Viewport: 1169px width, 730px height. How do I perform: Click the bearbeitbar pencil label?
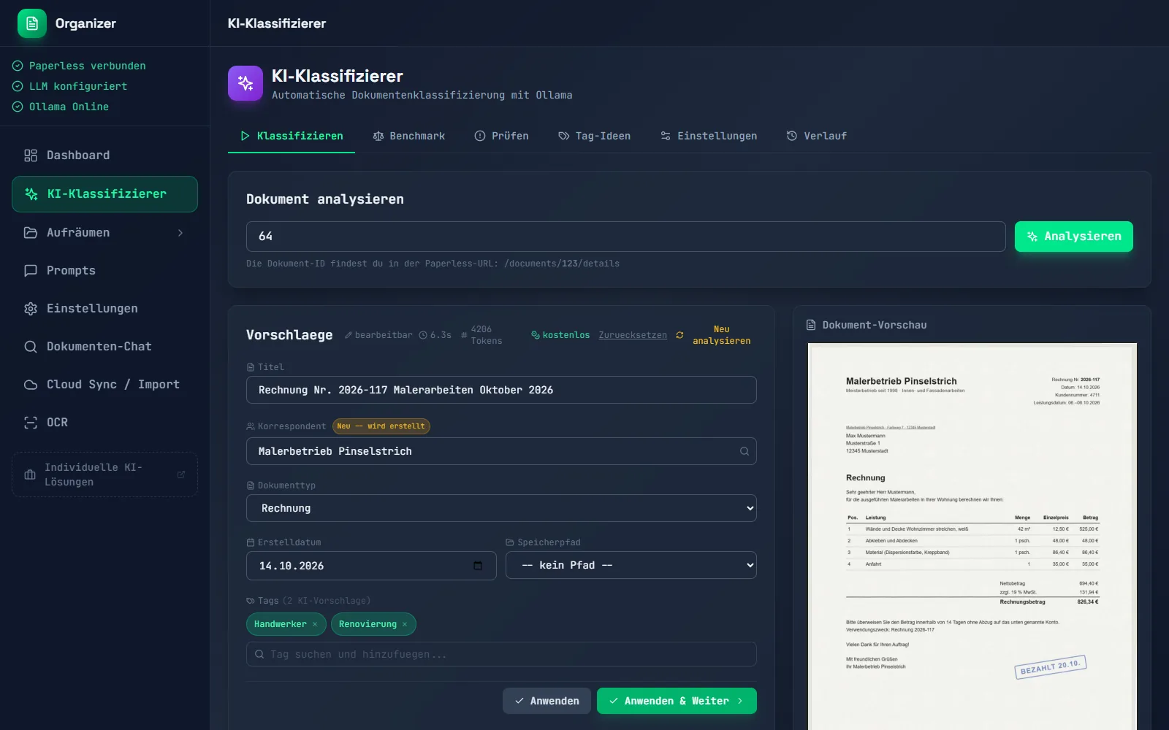(x=378, y=335)
